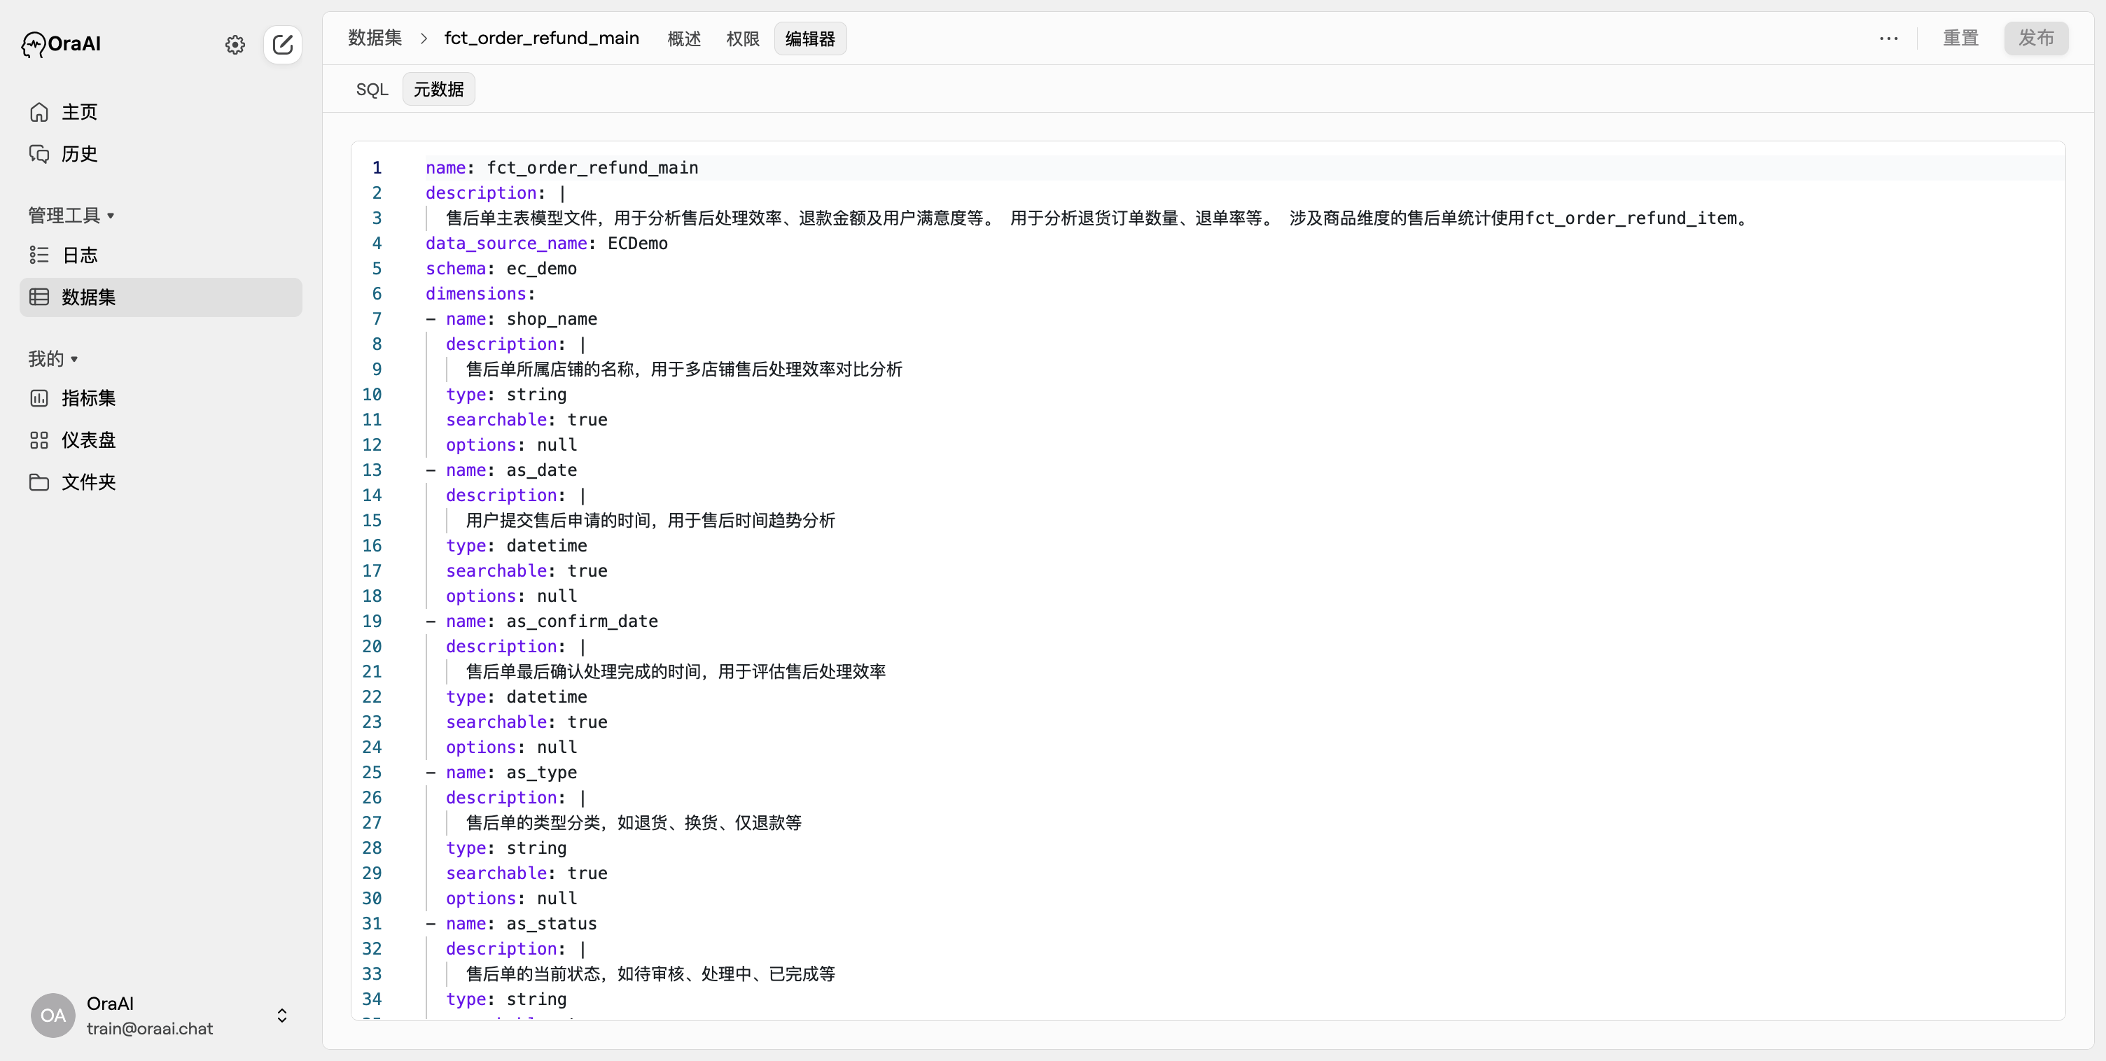Screen dimensions: 2106x1061
Task: Start a new conversation with the compose icon
Action: point(282,45)
